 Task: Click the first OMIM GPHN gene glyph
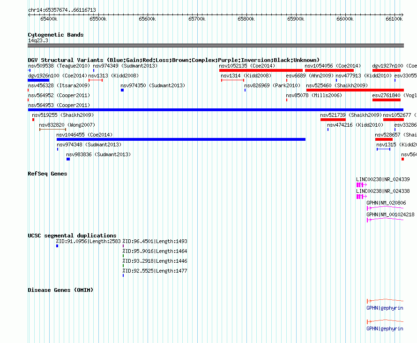(x=385, y=301)
